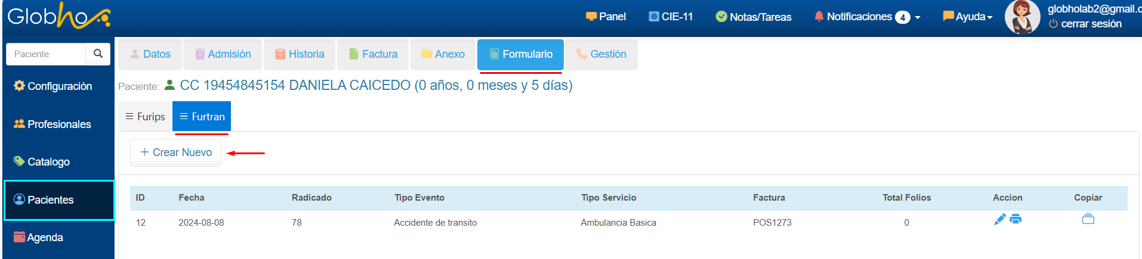The width and height of the screenshot is (1142, 259).
Task: Click the Globho logo
Action: 58,16
